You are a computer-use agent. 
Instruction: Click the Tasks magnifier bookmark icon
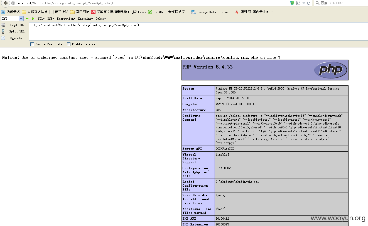click(x=134, y=12)
